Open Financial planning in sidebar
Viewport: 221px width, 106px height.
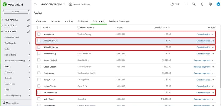pyautogui.click(x=13, y=95)
